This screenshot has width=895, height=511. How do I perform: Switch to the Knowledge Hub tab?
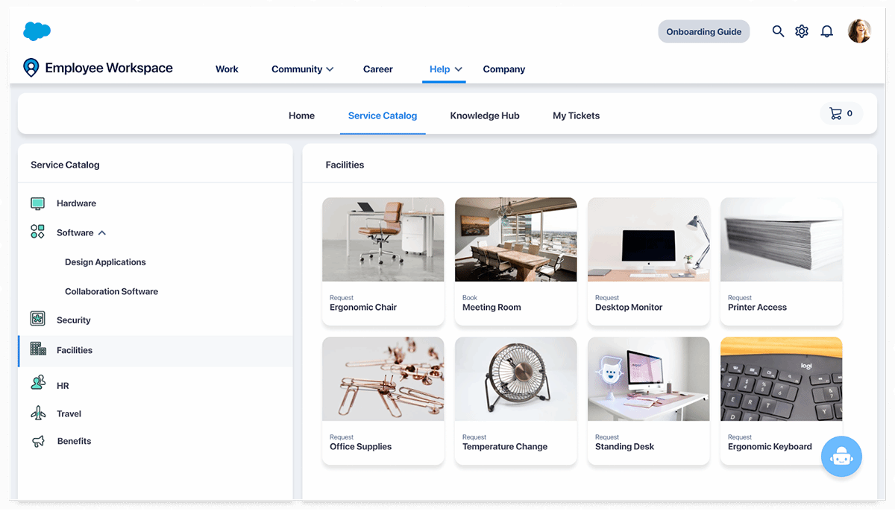point(484,115)
